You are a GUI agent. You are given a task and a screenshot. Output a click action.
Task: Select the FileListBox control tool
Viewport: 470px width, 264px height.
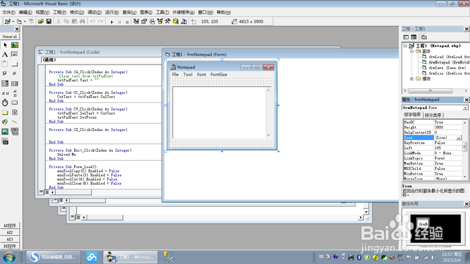point(15,112)
